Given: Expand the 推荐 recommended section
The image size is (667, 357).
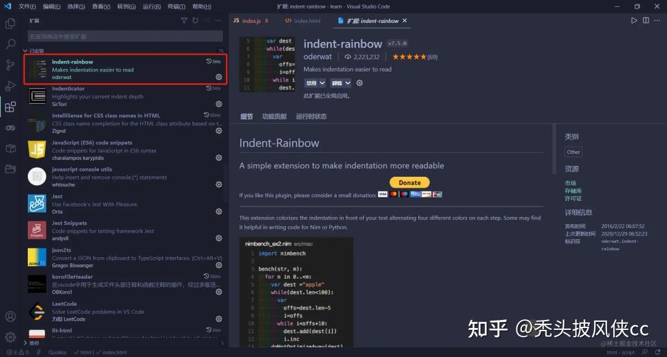Looking at the screenshot, I should tap(31, 343).
